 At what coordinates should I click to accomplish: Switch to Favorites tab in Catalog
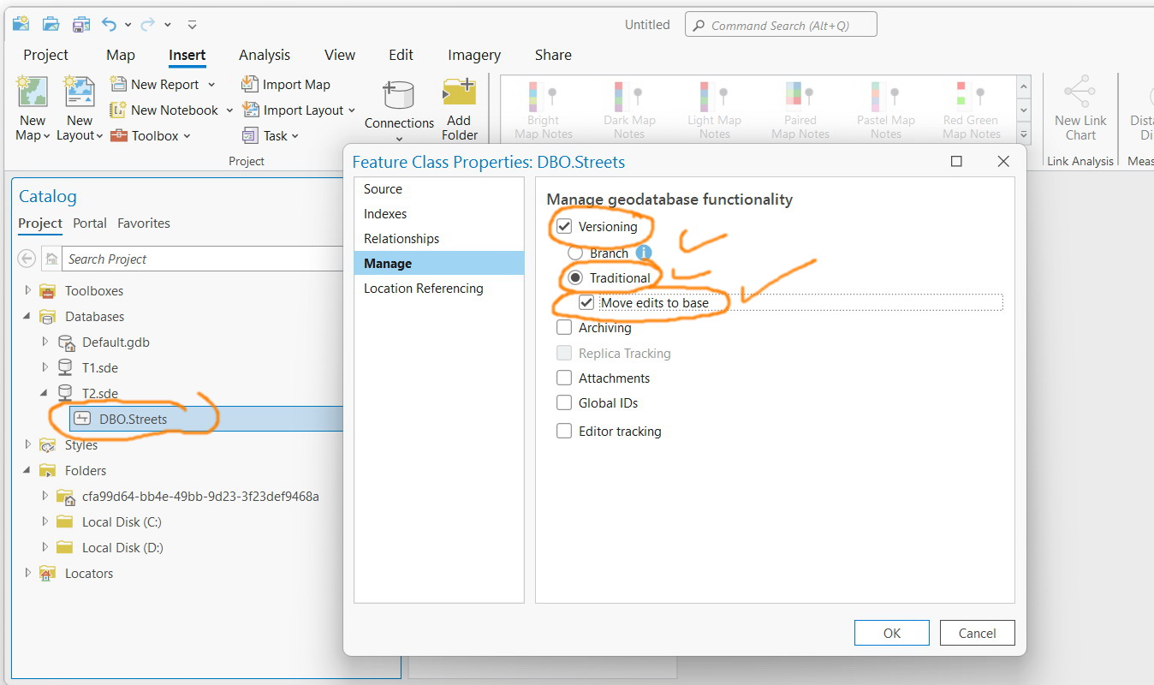[x=144, y=223]
